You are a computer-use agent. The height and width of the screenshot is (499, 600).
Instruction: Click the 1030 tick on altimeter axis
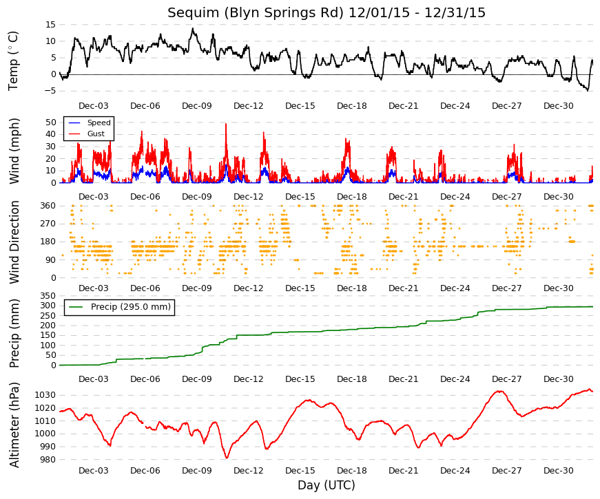click(x=45, y=395)
